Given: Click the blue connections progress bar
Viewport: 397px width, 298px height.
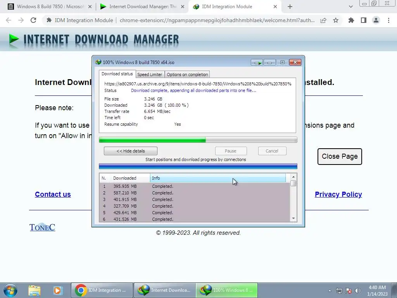Looking at the screenshot, I should pyautogui.click(x=198, y=166).
